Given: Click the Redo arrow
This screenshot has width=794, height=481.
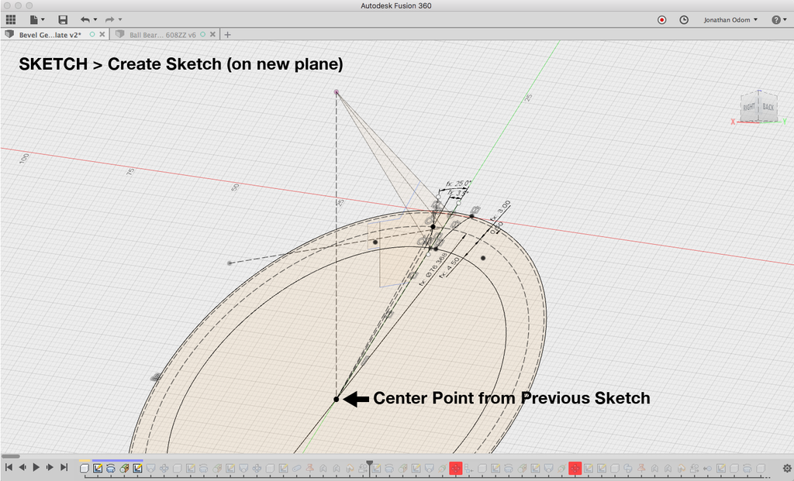Looking at the screenshot, I should 109,19.
